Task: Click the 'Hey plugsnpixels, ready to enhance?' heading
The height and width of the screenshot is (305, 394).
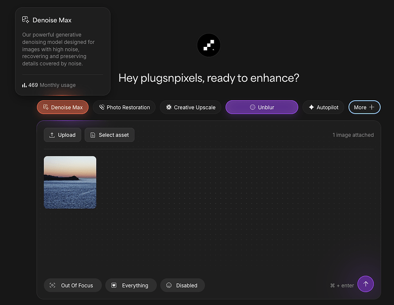Action: coord(209,78)
